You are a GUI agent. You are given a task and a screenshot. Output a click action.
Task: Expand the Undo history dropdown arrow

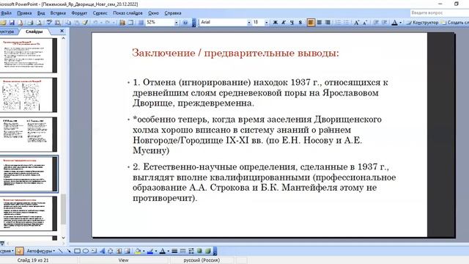pos(101,23)
